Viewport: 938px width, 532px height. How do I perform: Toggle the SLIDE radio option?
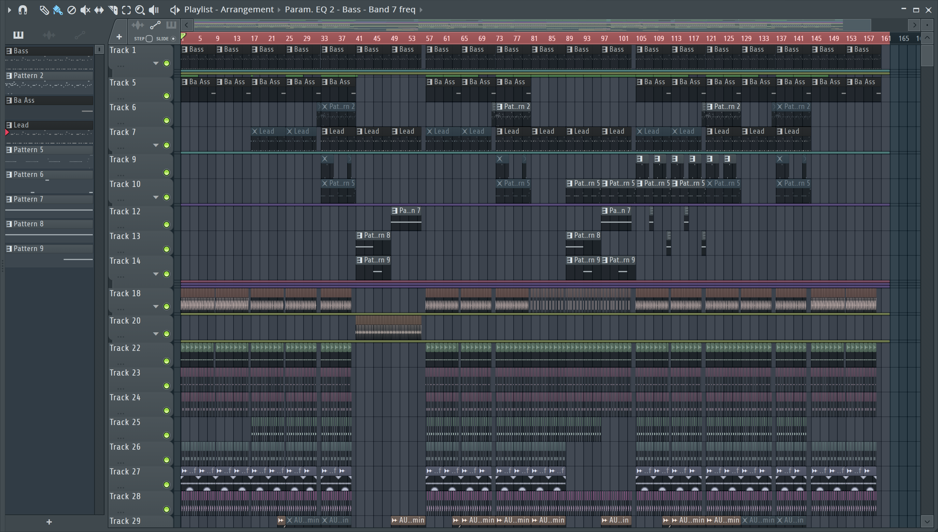(173, 39)
